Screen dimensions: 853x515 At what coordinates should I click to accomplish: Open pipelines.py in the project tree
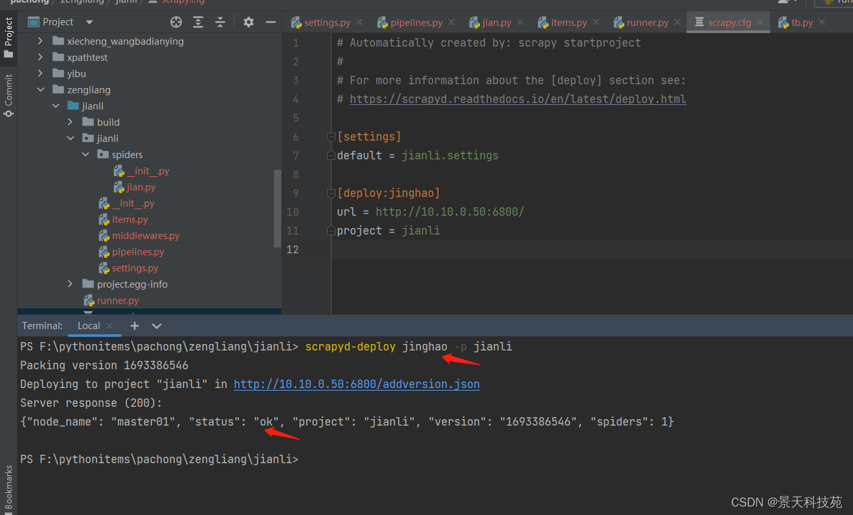[x=138, y=252]
